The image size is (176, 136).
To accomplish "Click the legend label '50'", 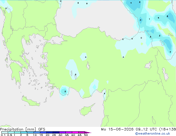I will tap(86, 135).
